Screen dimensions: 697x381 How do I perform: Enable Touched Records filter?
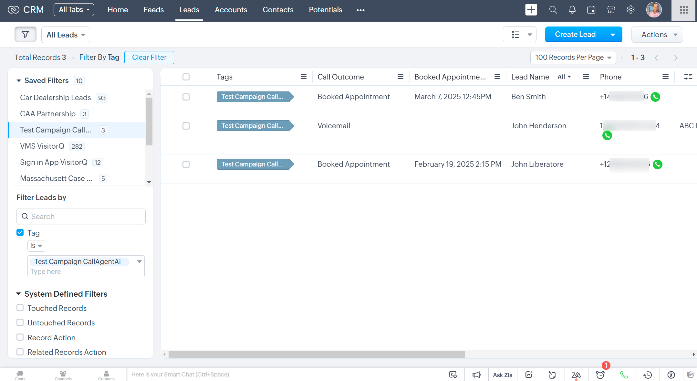[x=20, y=308]
